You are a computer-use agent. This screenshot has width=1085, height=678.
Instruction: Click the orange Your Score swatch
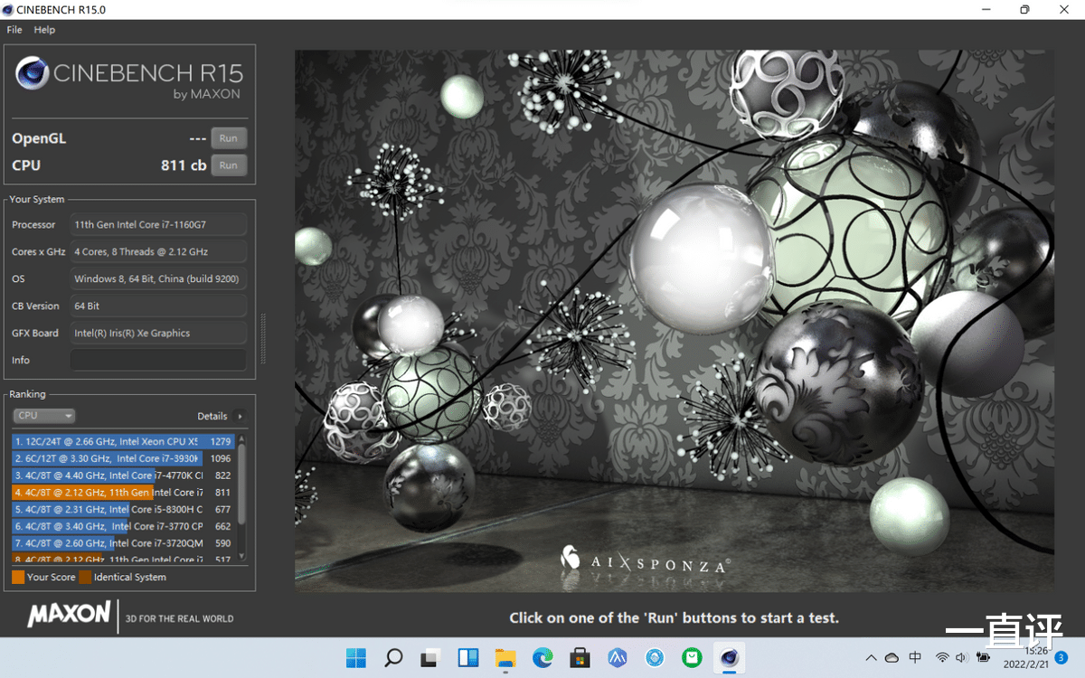pyautogui.click(x=18, y=577)
